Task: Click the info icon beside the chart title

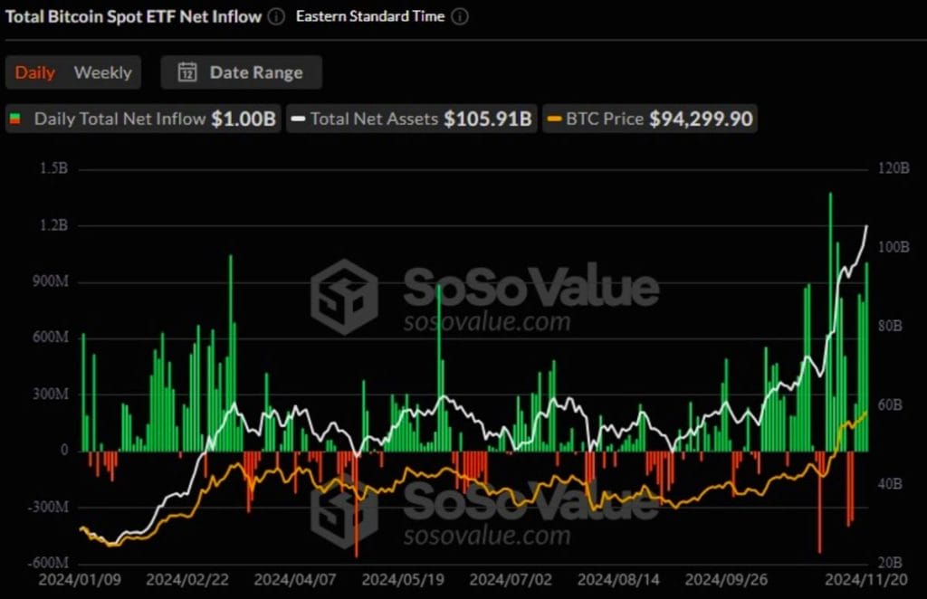Action: [275, 16]
